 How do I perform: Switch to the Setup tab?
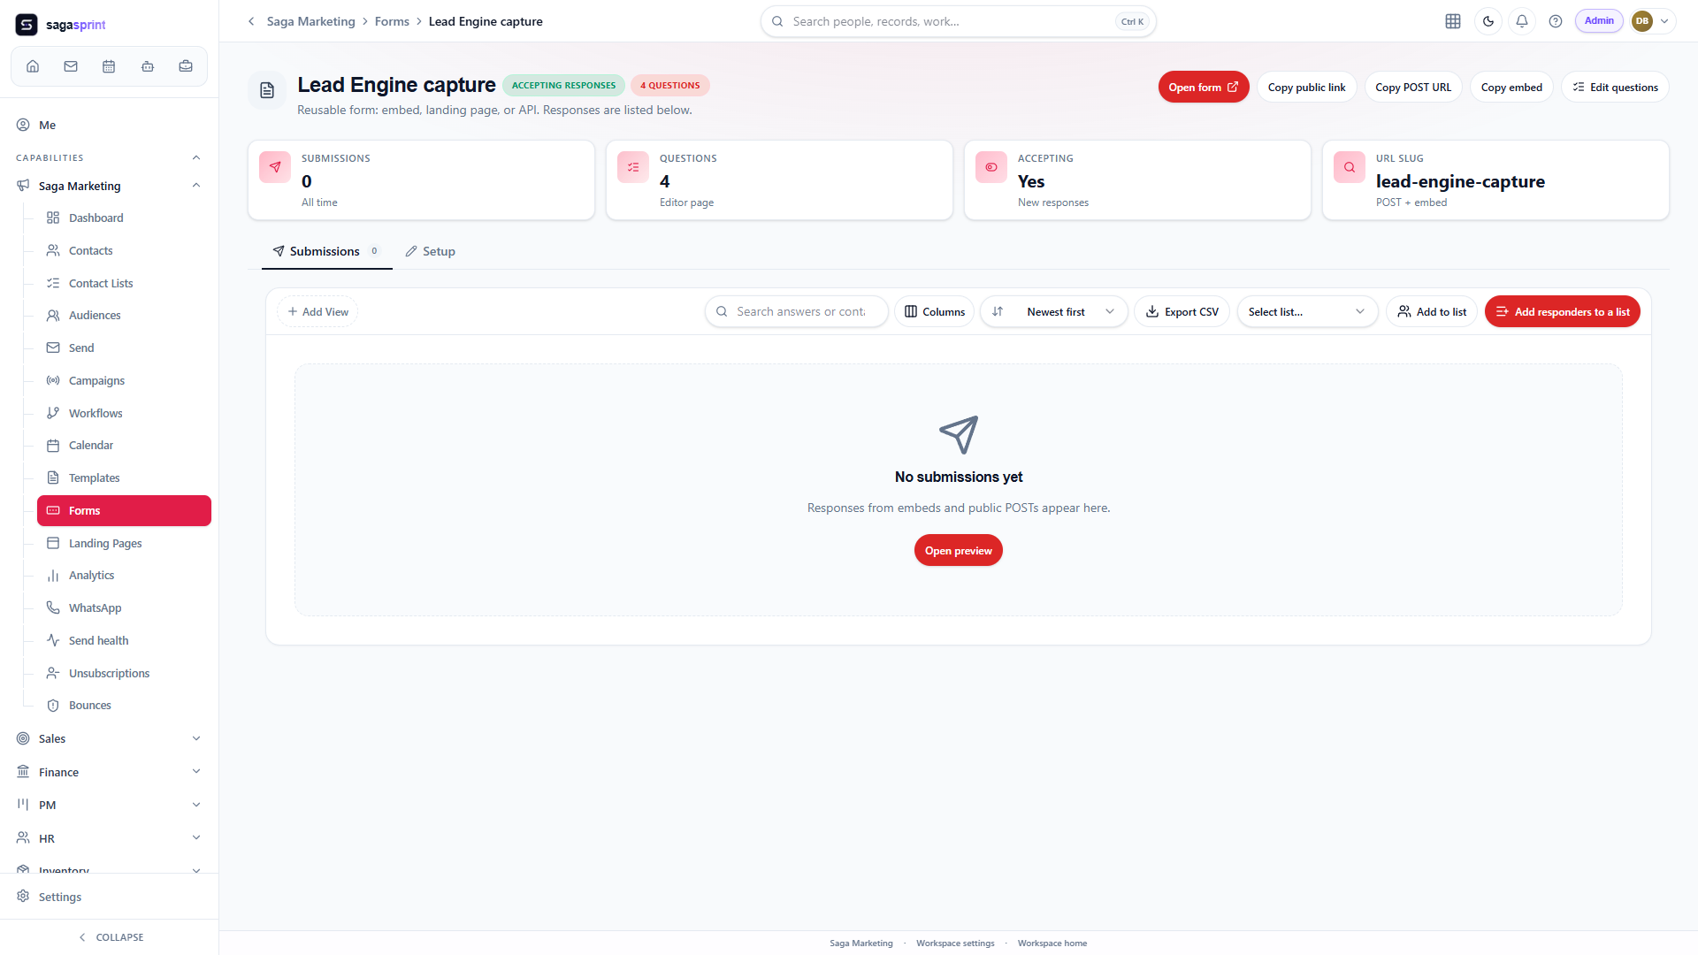[x=430, y=251]
